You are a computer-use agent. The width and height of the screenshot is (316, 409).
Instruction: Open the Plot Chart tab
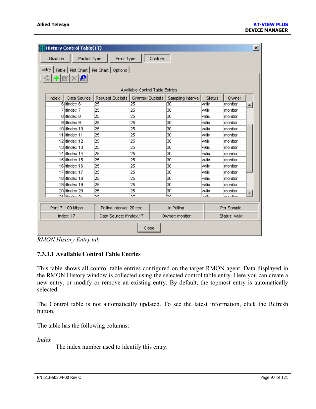79,70
